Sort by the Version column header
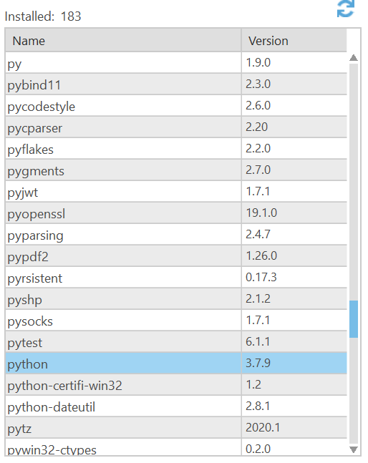 coord(294,41)
